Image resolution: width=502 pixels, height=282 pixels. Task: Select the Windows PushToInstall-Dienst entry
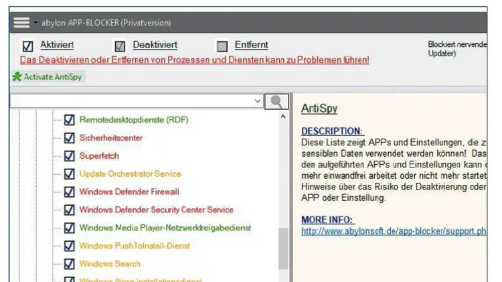pos(135,246)
